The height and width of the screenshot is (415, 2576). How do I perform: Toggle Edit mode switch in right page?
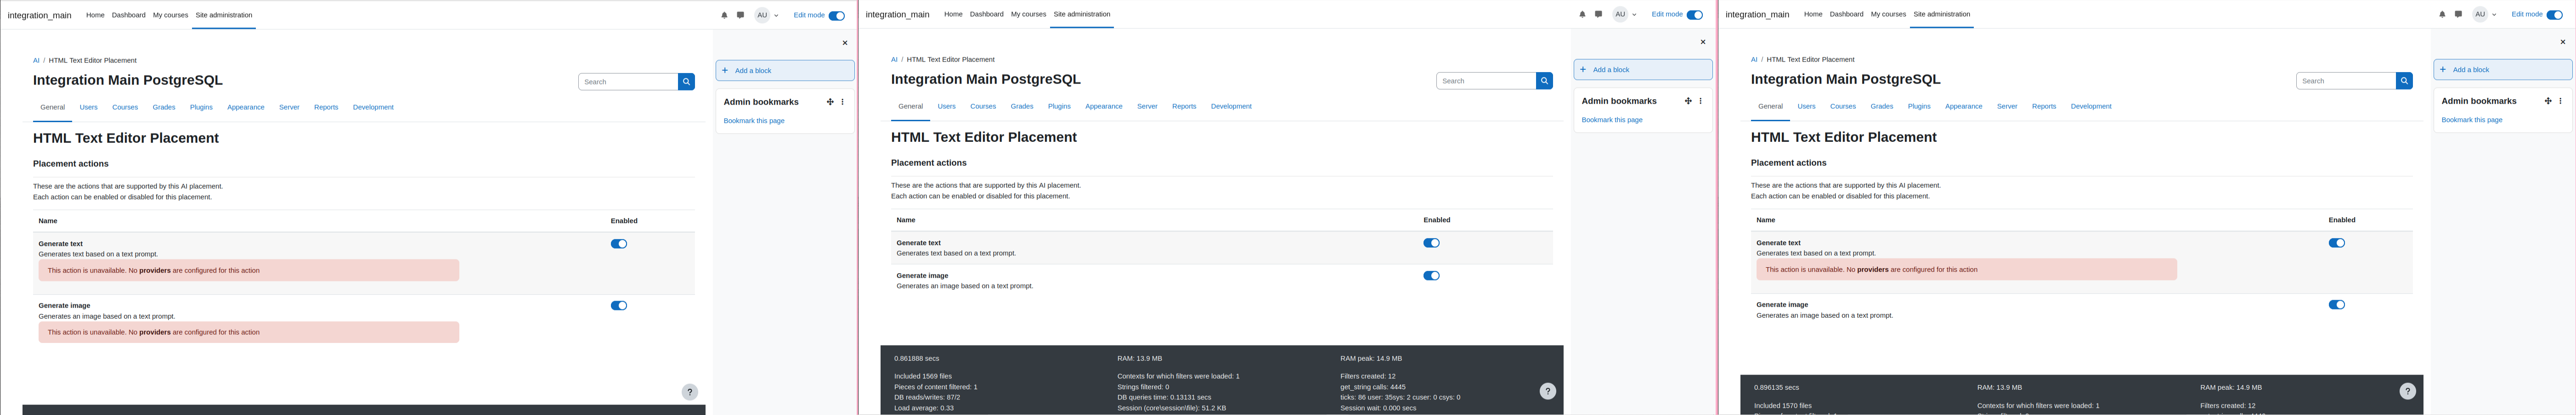2555,15
